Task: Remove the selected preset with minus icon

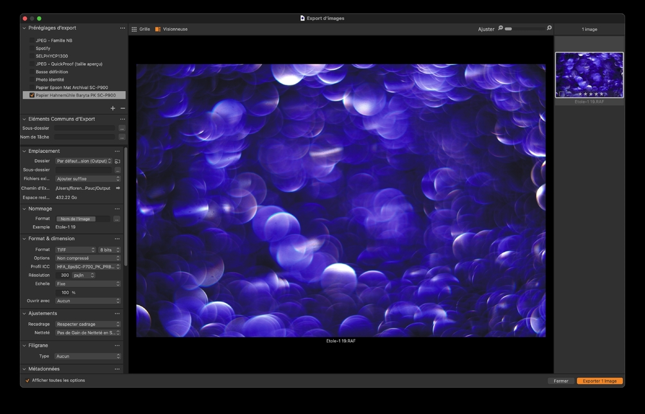Action: pos(123,108)
